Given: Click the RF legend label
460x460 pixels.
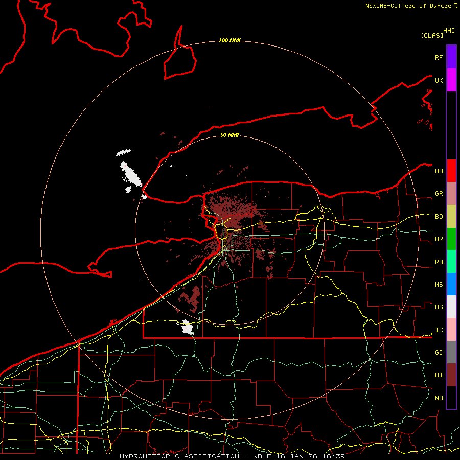Looking at the screenshot, I should pos(439,58).
